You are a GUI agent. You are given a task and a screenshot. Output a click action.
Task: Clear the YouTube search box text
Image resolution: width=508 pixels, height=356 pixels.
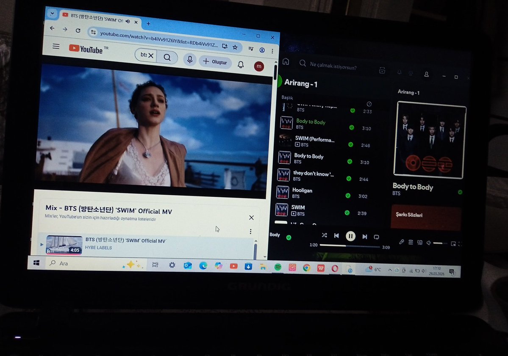(151, 56)
